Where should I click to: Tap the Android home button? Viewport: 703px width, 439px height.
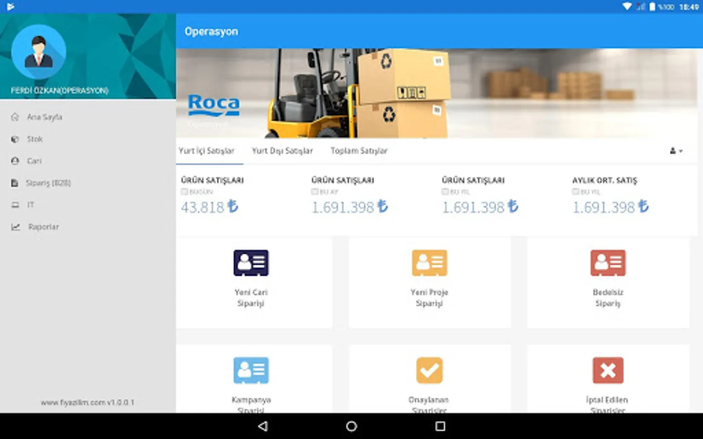point(351,426)
